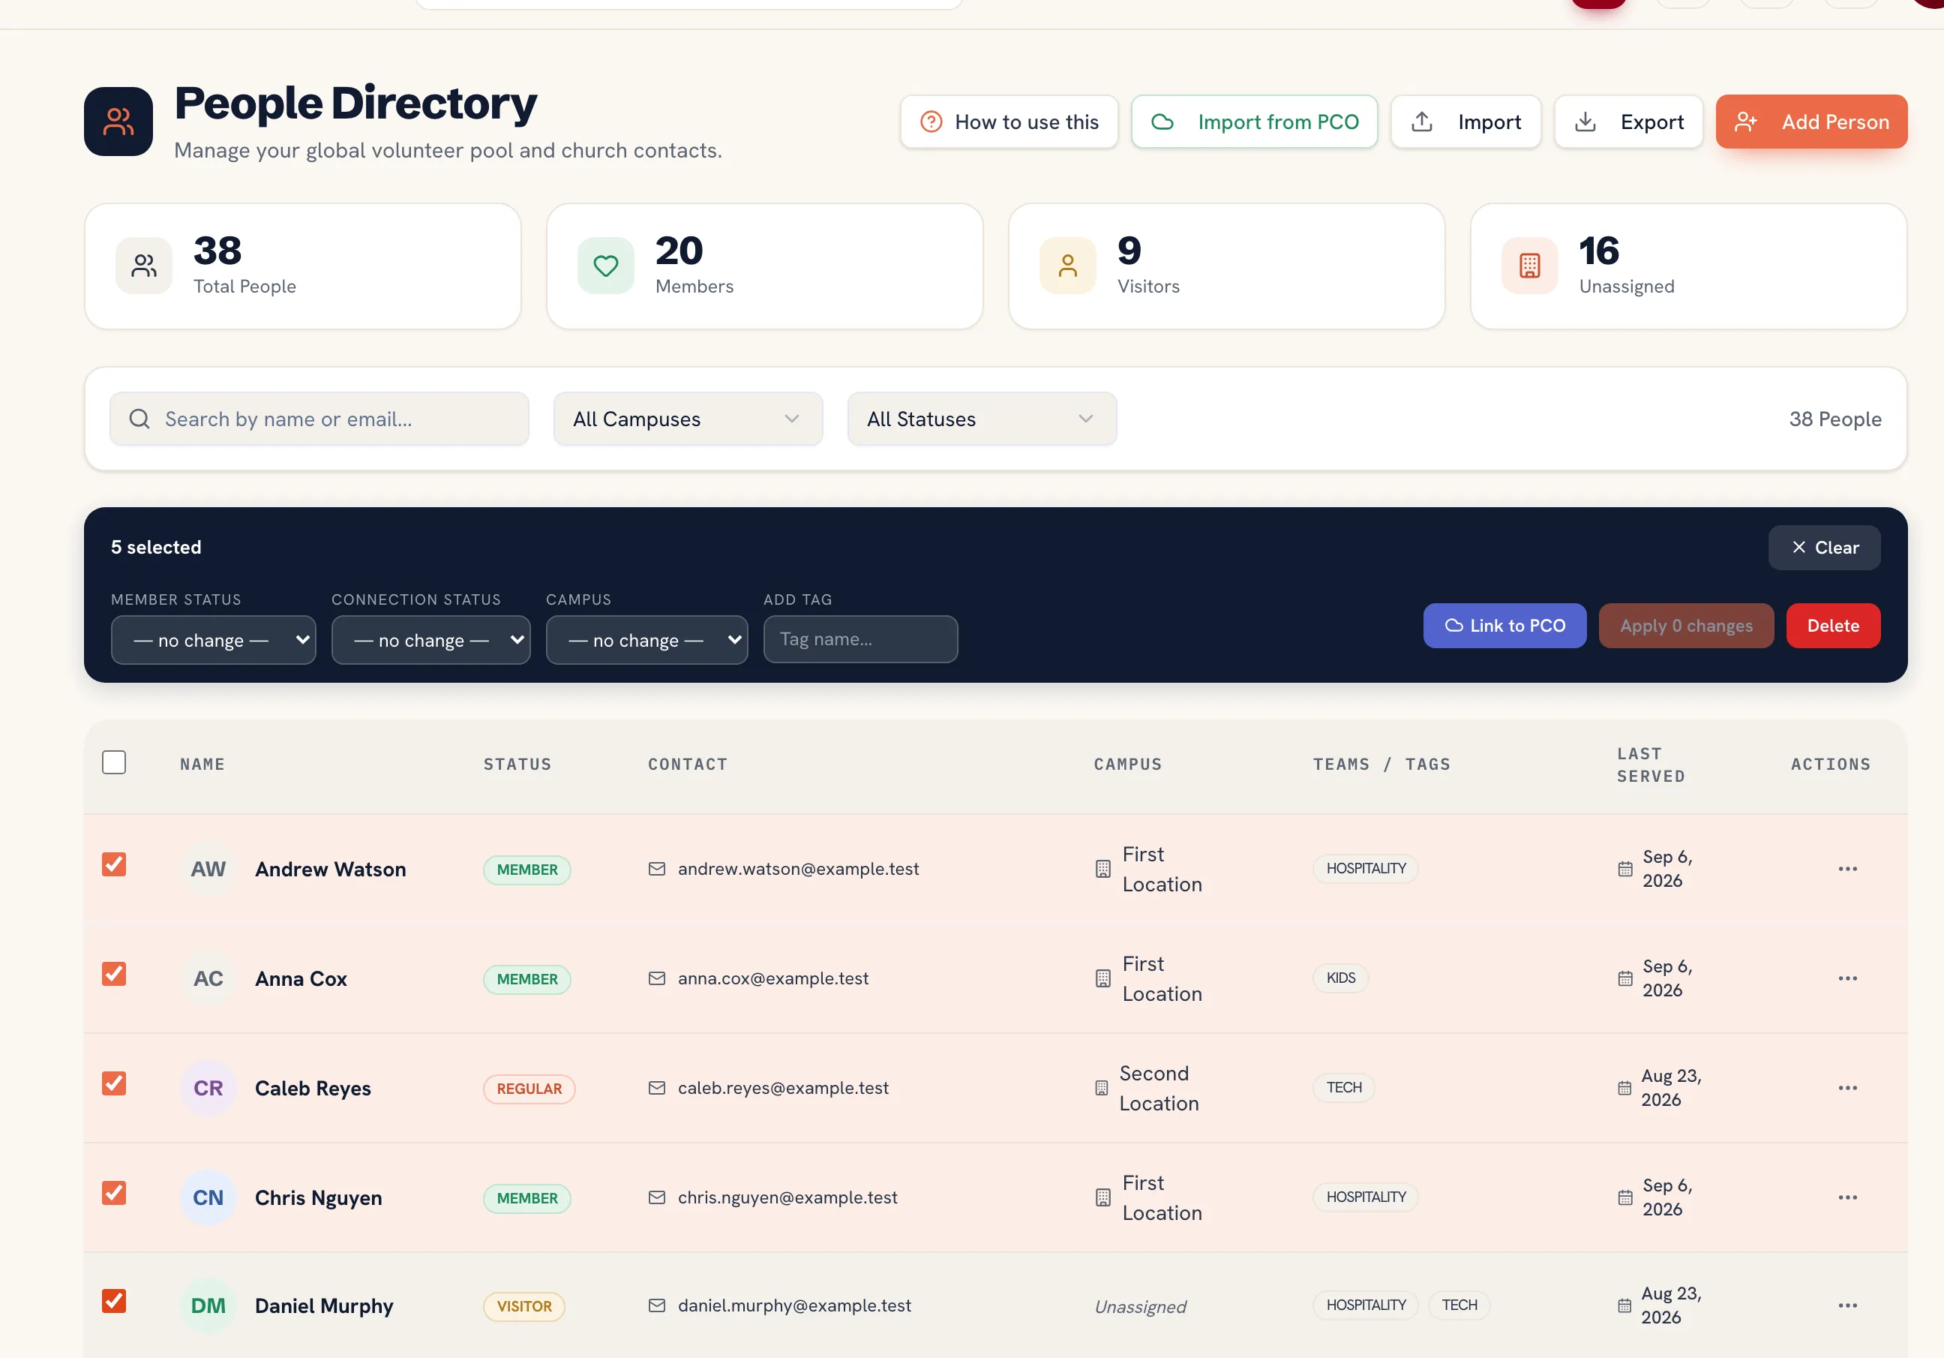The image size is (1944, 1358).
Task: Click the Visitors person icon
Action: click(1068, 266)
